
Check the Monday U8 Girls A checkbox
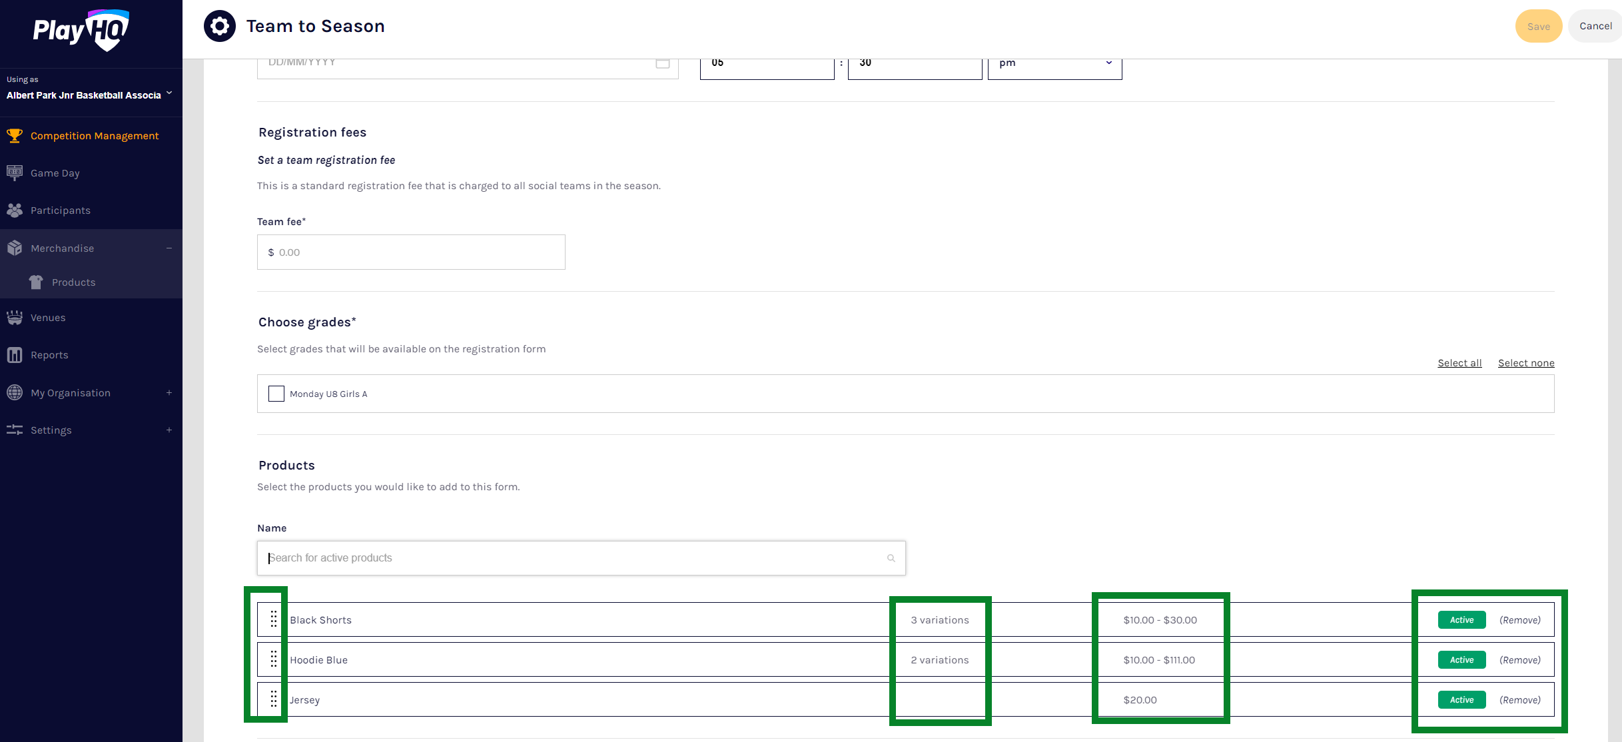(276, 394)
